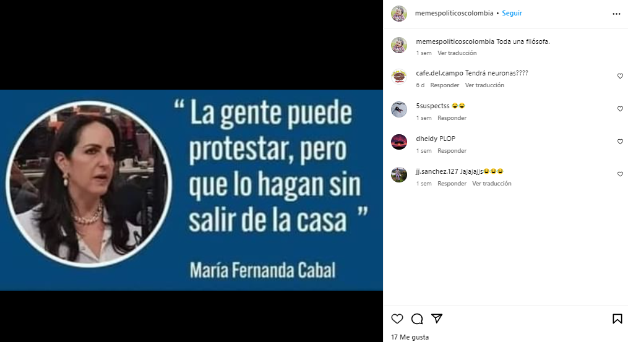Open the comment bubble icon
The width and height of the screenshot is (628, 342).
(417, 318)
